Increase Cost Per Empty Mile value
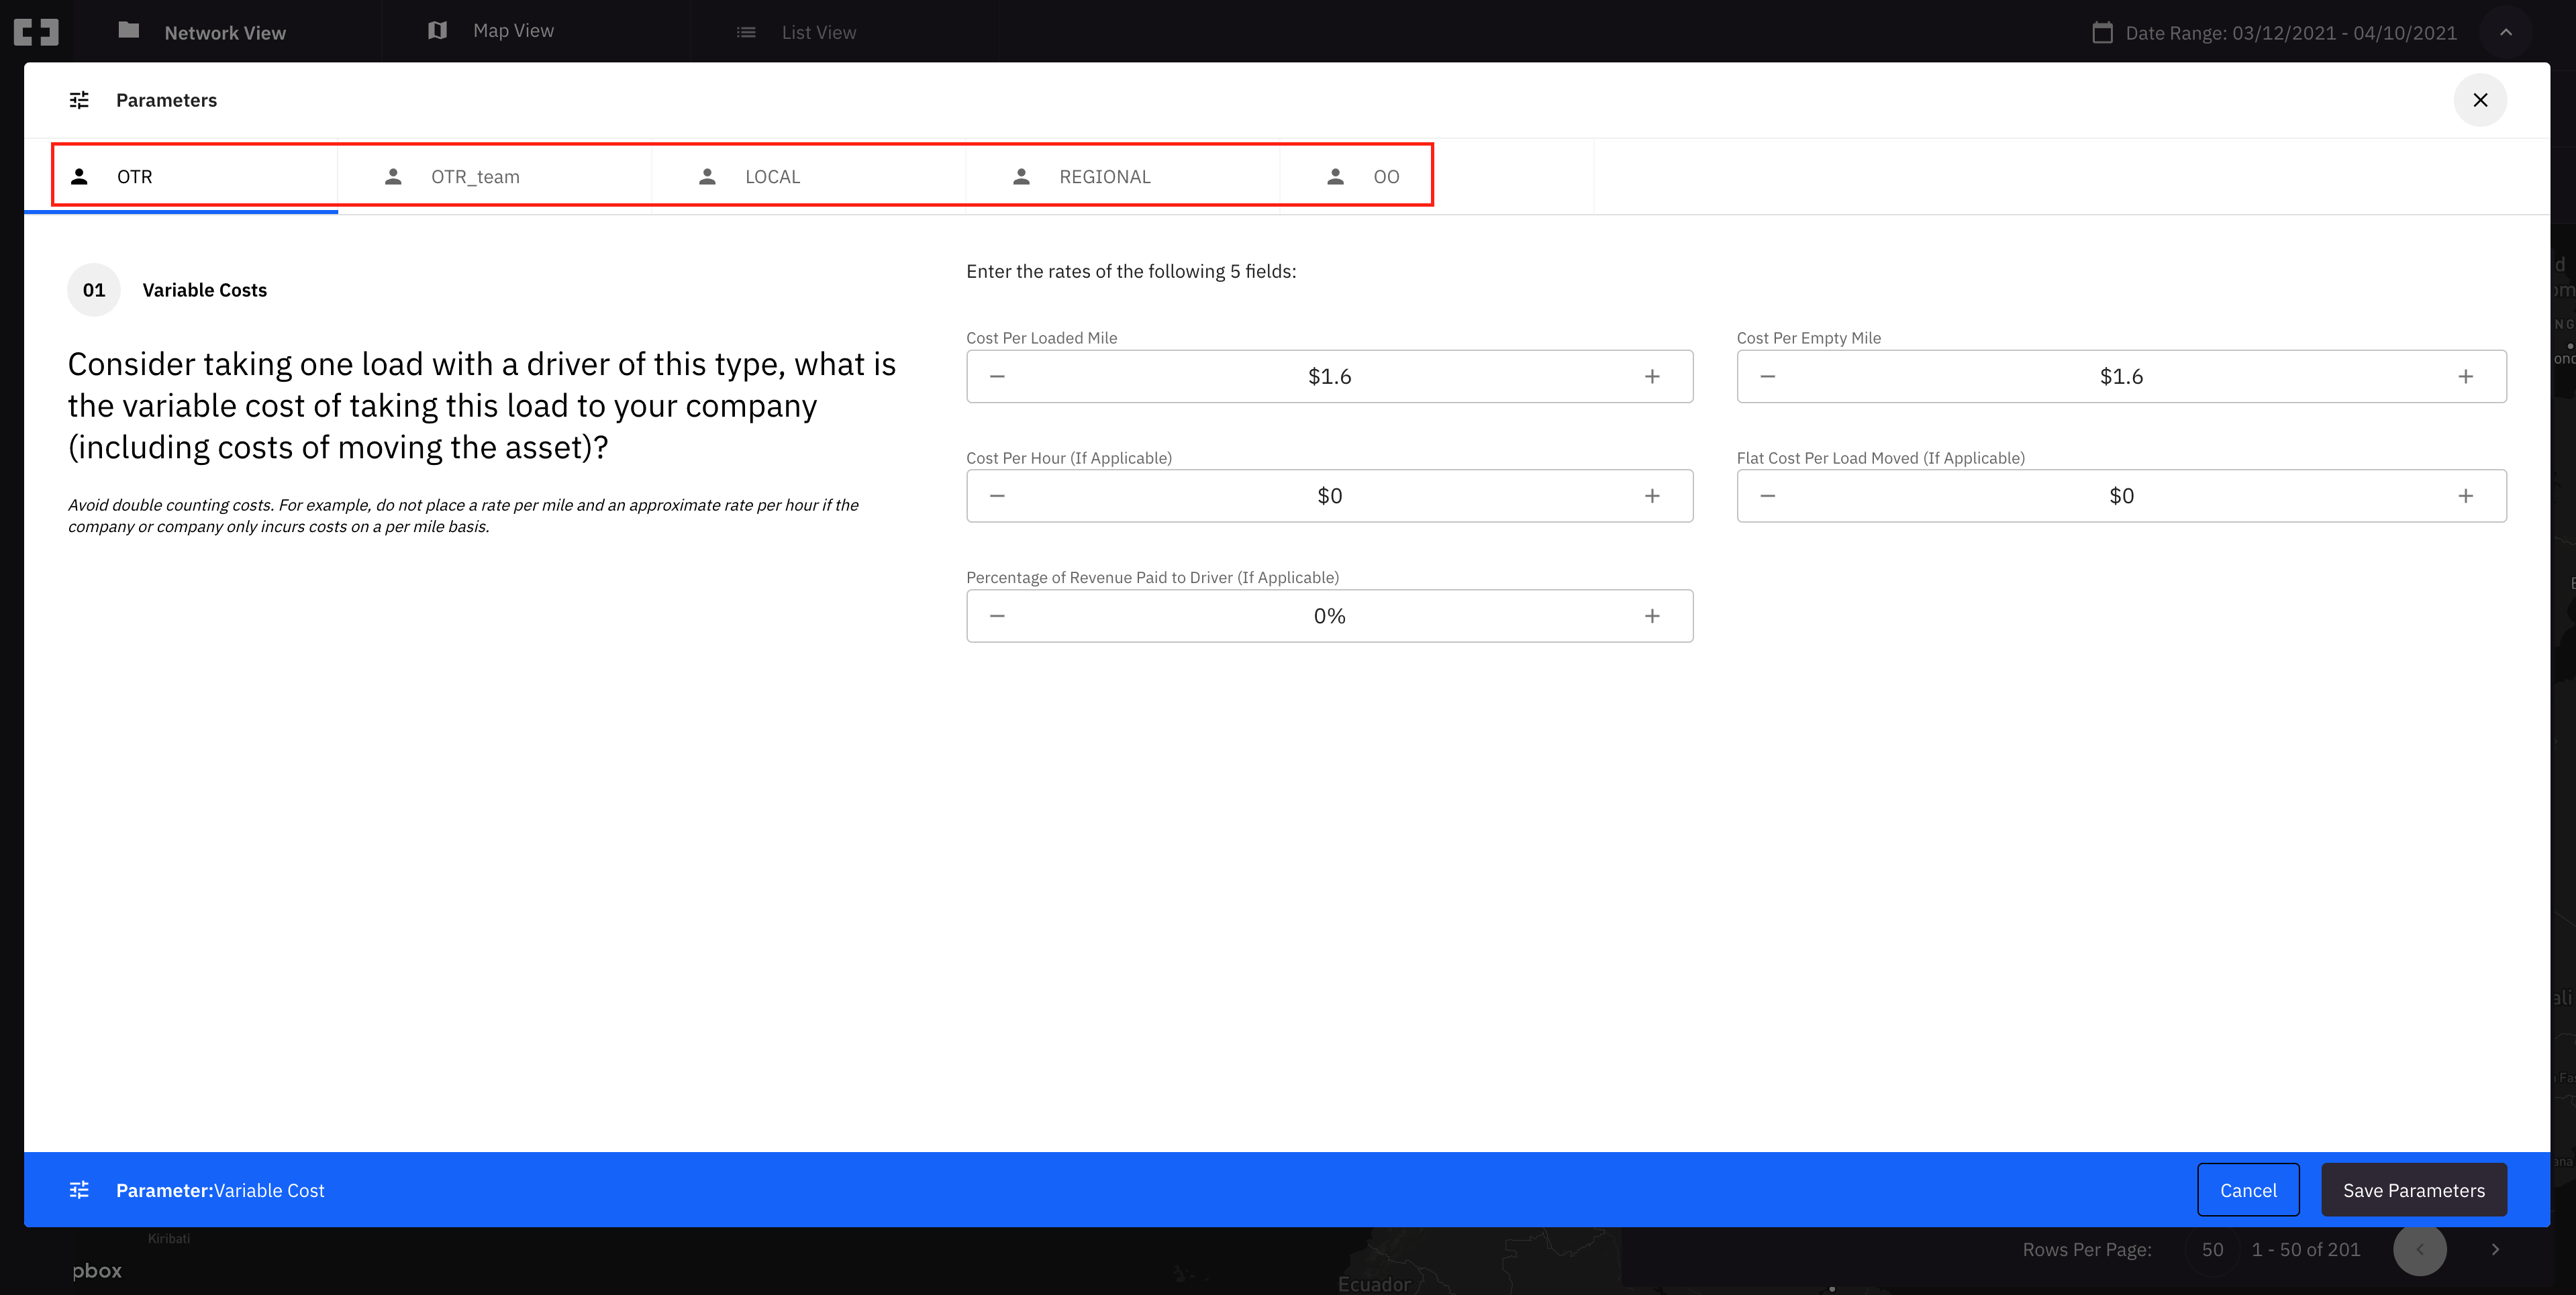The image size is (2576, 1295). coord(2465,377)
